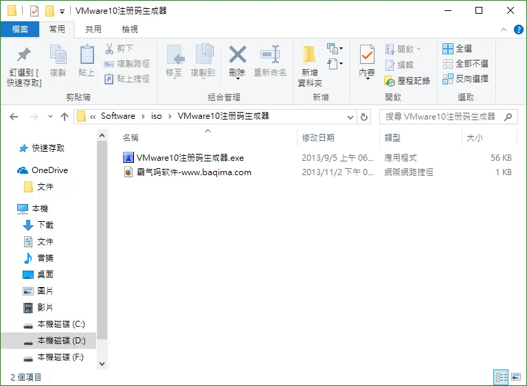Switch to the 共用 tab
The image size is (527, 386).
click(93, 30)
